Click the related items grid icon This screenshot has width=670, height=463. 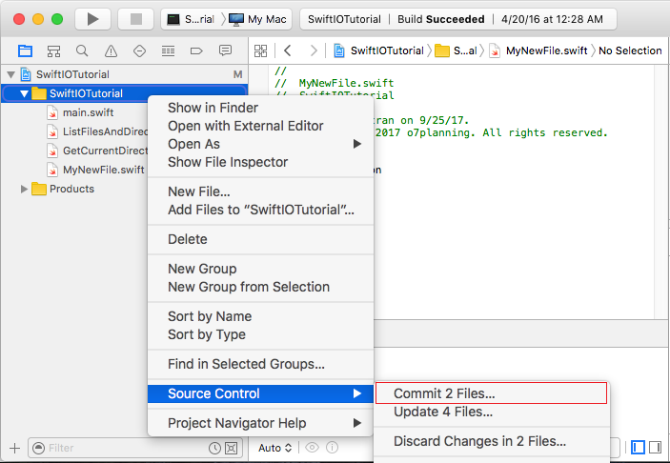click(260, 50)
